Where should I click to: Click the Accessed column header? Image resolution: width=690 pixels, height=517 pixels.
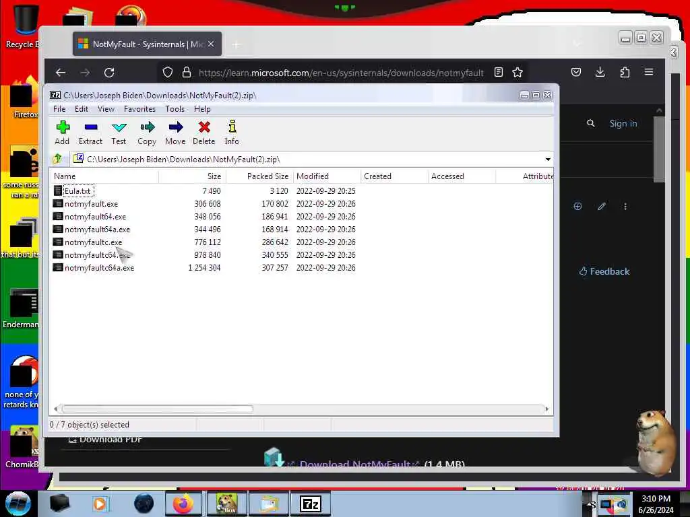462,176
